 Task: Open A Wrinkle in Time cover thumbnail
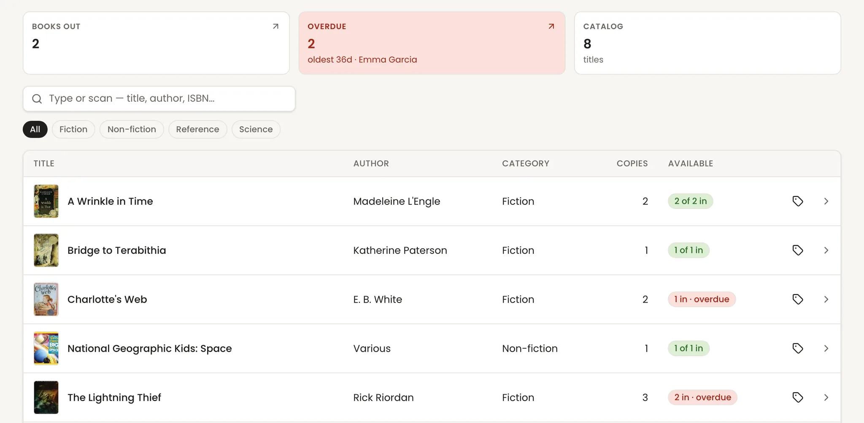tap(46, 201)
